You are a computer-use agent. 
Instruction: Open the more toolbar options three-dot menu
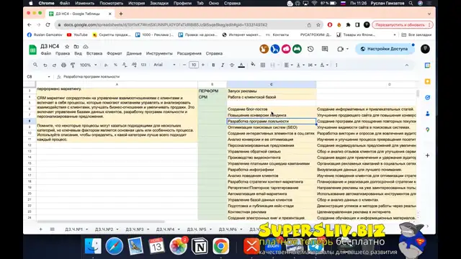click(x=336, y=65)
